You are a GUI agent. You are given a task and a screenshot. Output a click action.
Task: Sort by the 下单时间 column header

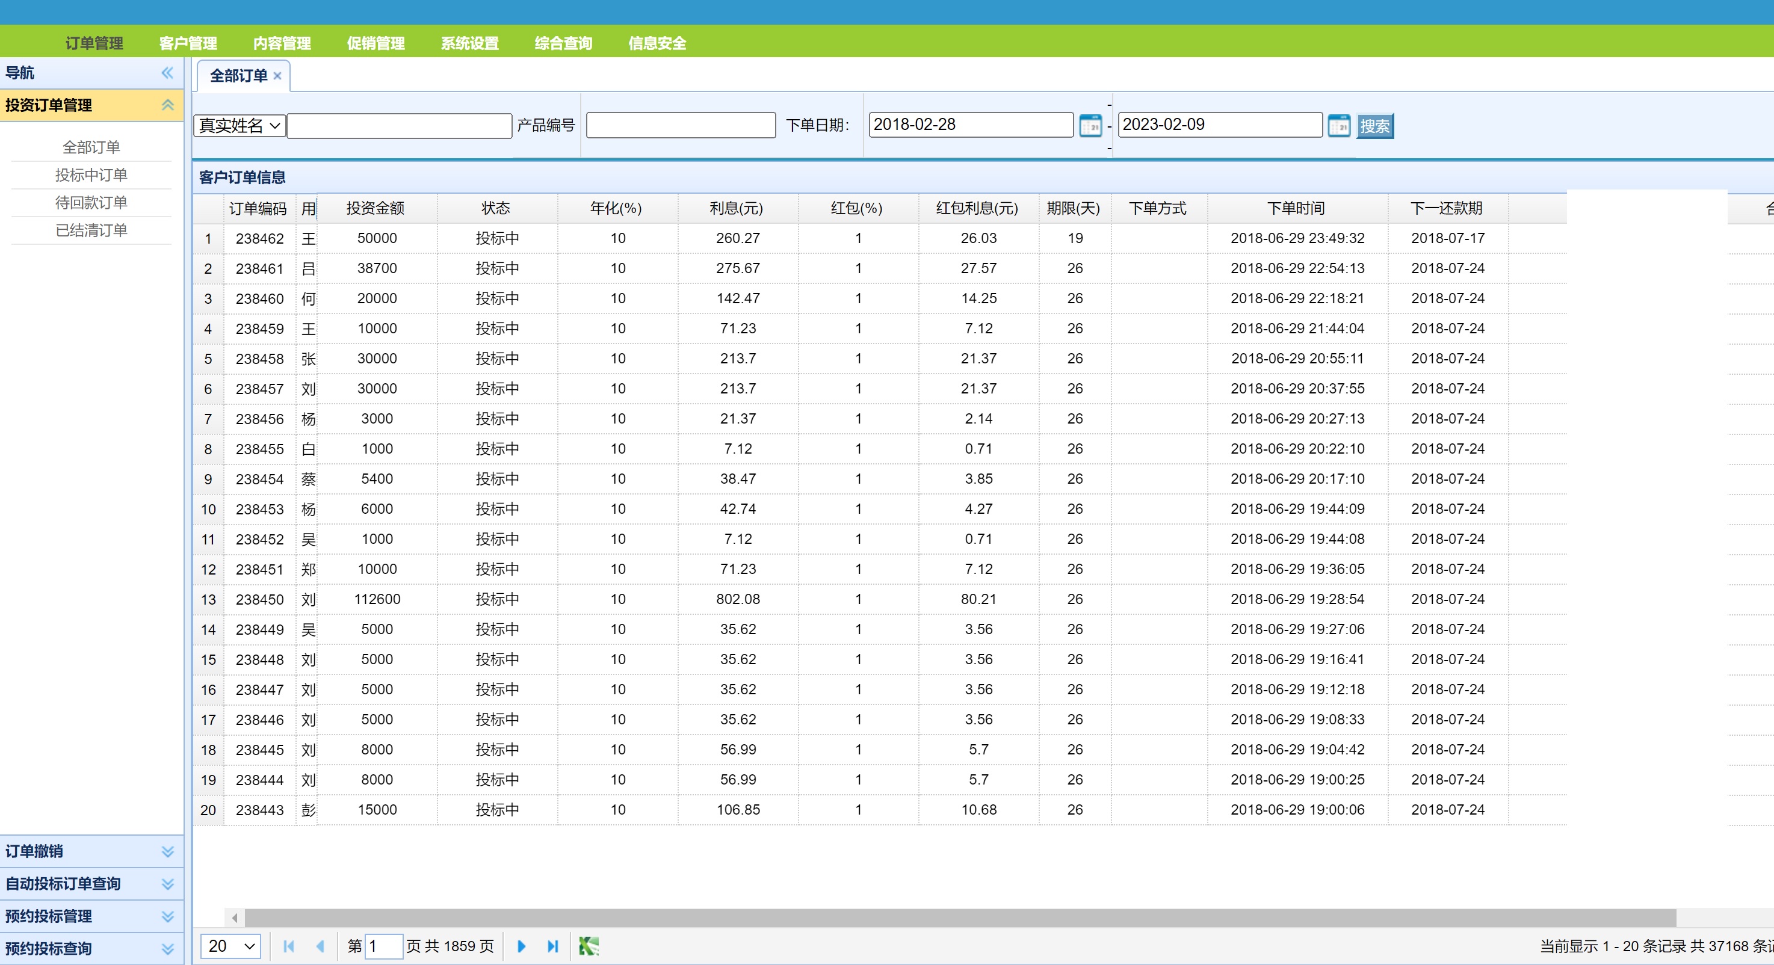pyautogui.click(x=1297, y=209)
